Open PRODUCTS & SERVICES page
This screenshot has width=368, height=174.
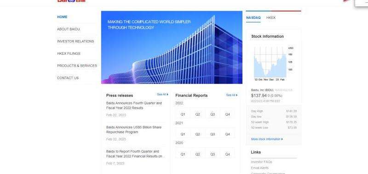(77, 66)
